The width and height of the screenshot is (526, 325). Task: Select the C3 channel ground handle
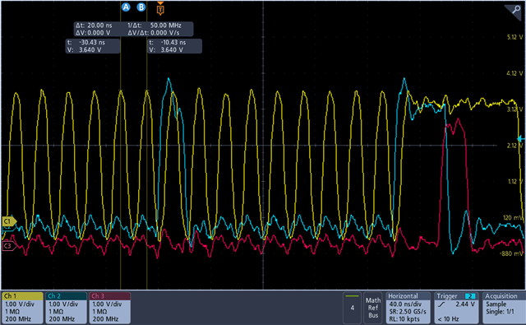[8, 246]
